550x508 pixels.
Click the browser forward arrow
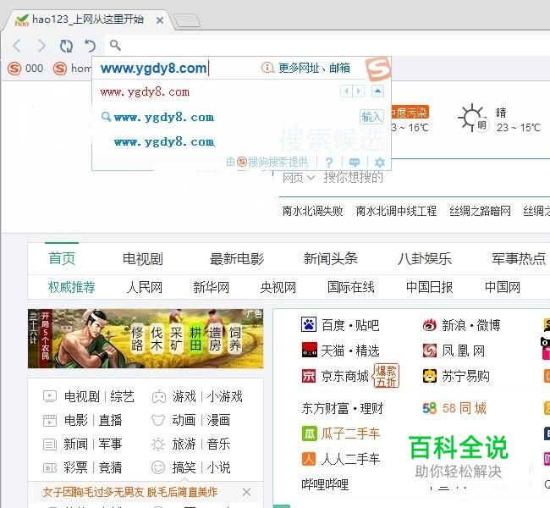click(x=41, y=46)
